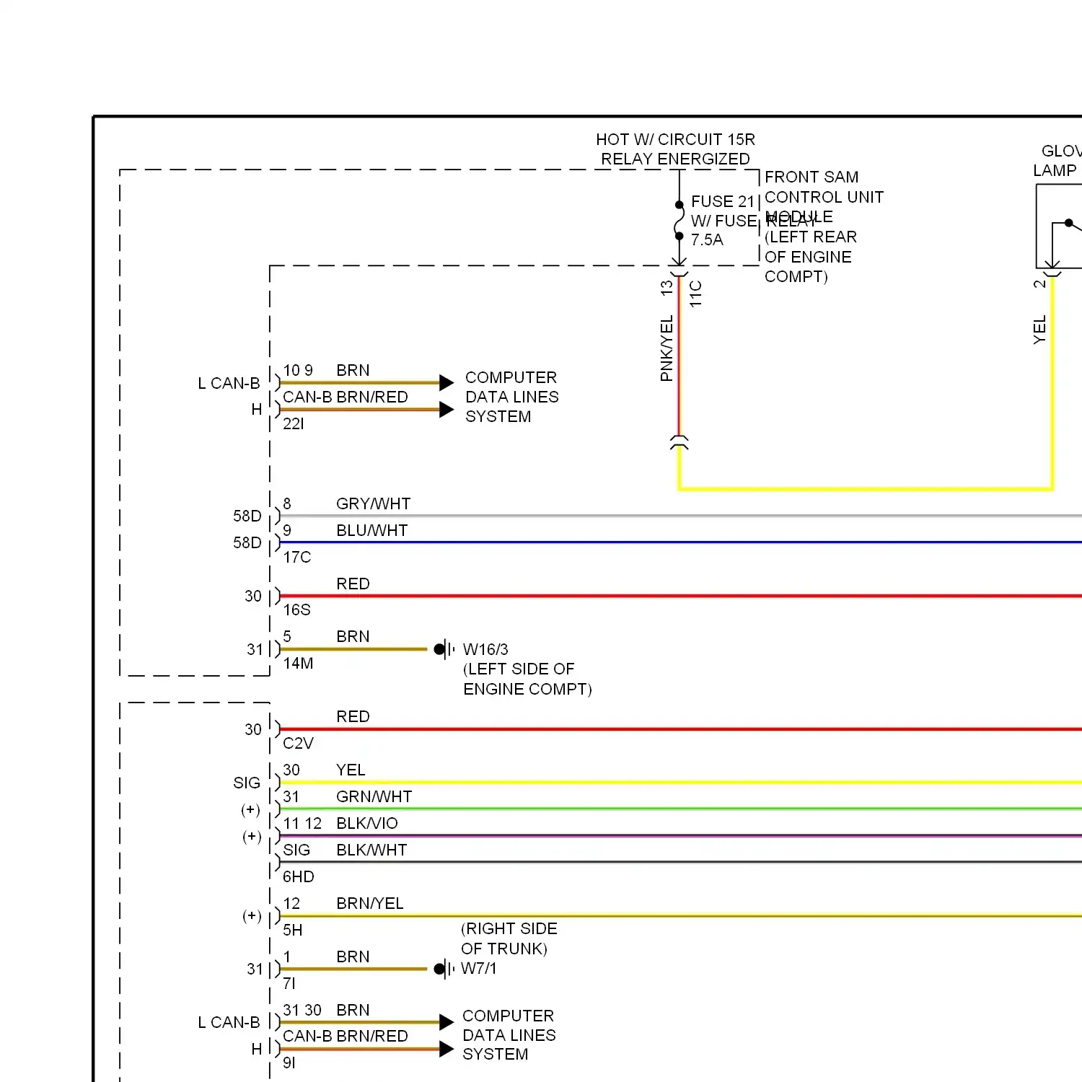Select COMPUTER DATA LINES SYSTEM near 22I
The height and width of the screenshot is (1082, 1082).
(511, 397)
